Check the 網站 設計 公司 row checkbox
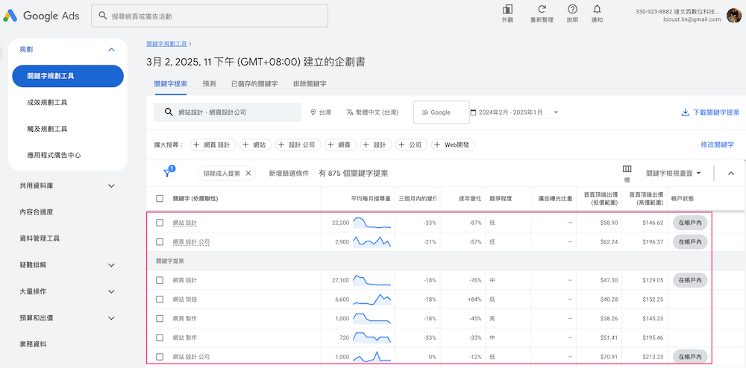The height and width of the screenshot is (368, 746). pyautogui.click(x=160, y=357)
